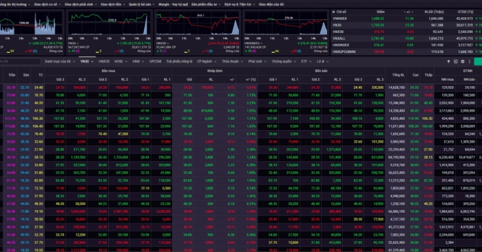Open price board settings gear icon
The image size is (482, 252).
[x=463, y=61]
